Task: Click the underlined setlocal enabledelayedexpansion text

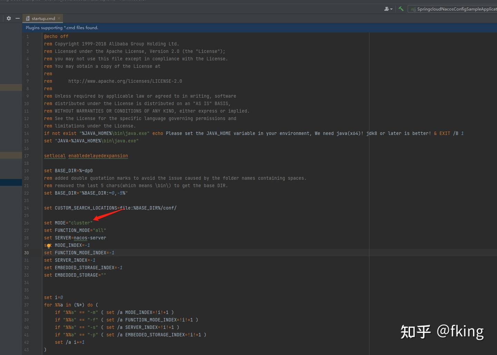Action: click(x=86, y=156)
